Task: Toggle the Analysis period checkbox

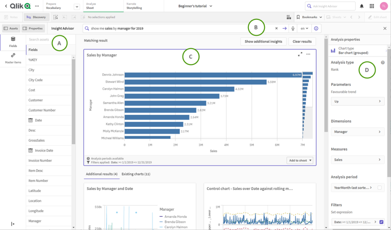Action: click(380, 188)
